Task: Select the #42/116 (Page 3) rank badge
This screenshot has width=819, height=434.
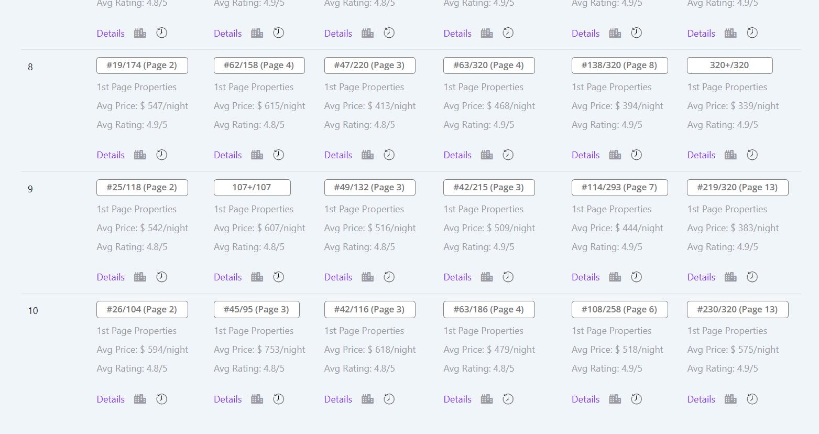Action: (369, 309)
